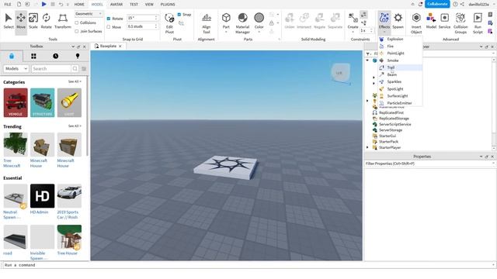Activate the Move tool
The image size is (497, 279).
click(x=21, y=21)
